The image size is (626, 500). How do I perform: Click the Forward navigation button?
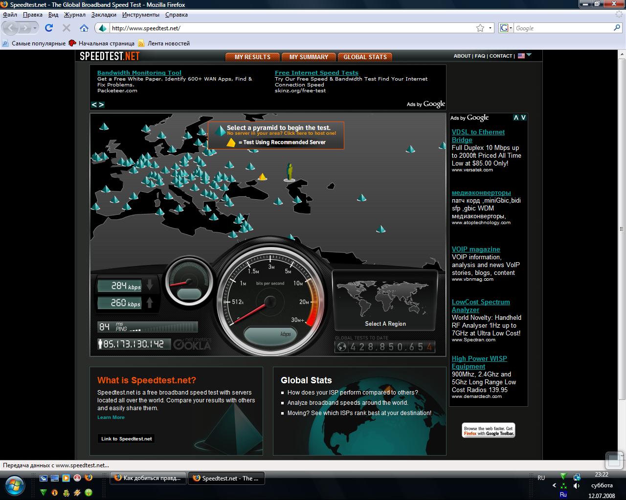pos(26,28)
